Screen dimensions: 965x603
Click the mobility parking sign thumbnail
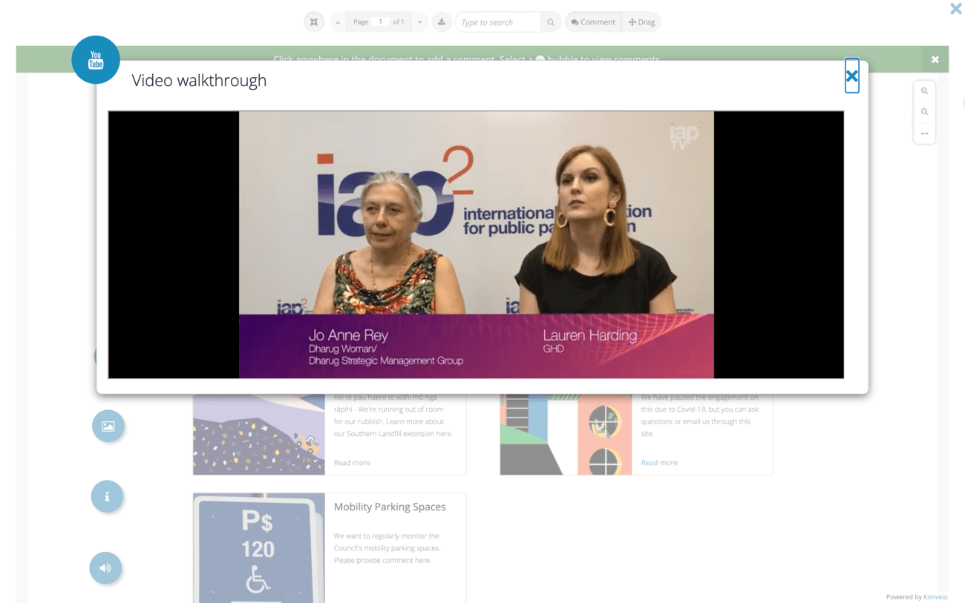[259, 548]
